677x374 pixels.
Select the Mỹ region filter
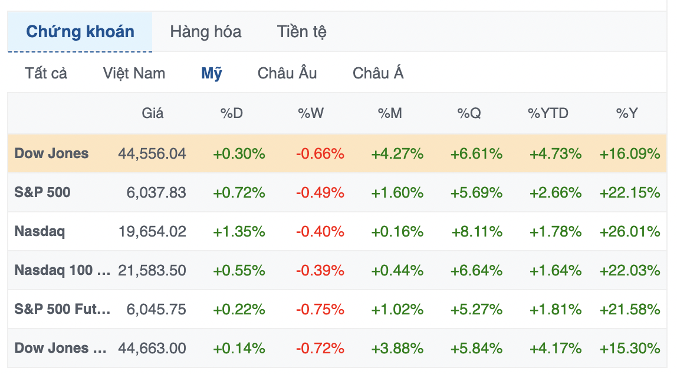pyautogui.click(x=212, y=74)
